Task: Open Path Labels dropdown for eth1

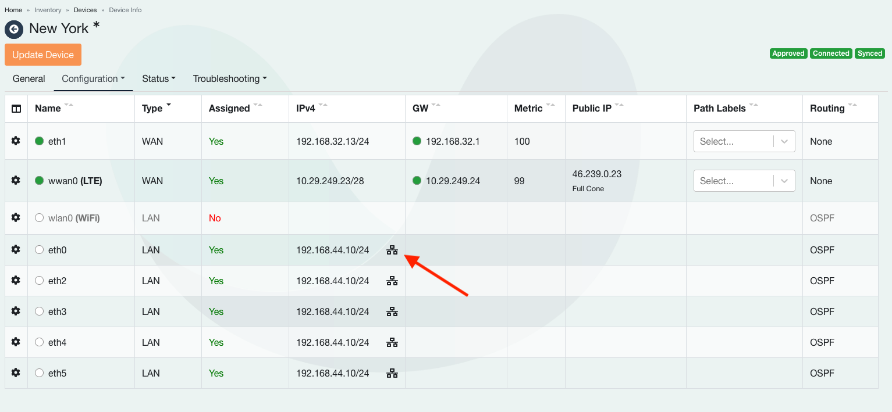Action: 744,141
